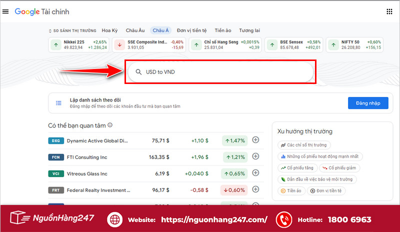
Task: Add Dynamic Active Global to watchlist
Action: coord(255,140)
